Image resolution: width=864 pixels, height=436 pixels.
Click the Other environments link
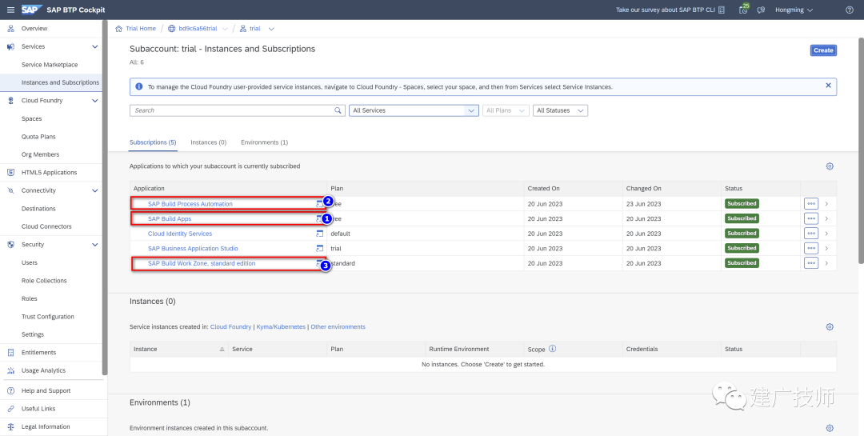338,327
